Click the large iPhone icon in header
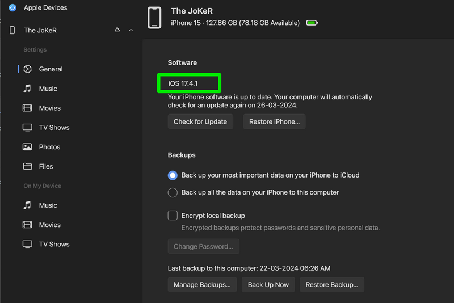This screenshot has height=303, width=454. click(x=154, y=18)
